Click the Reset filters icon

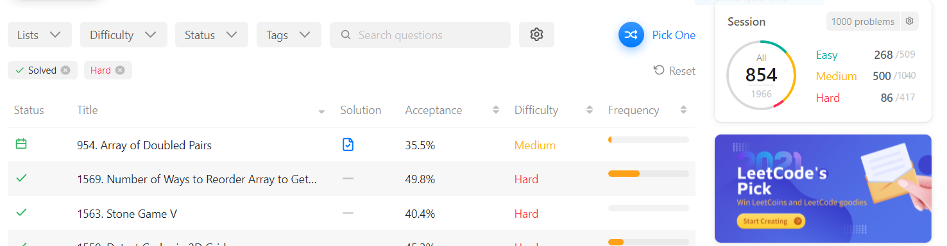[659, 70]
